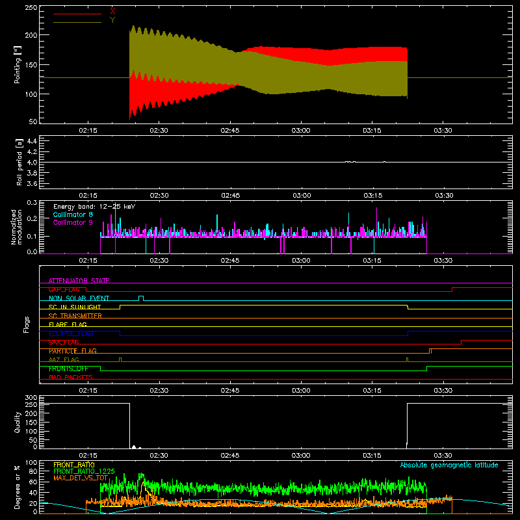Click the FRONT_RATIO legend entry
This screenshot has width=520, height=520.
pyautogui.click(x=74, y=465)
